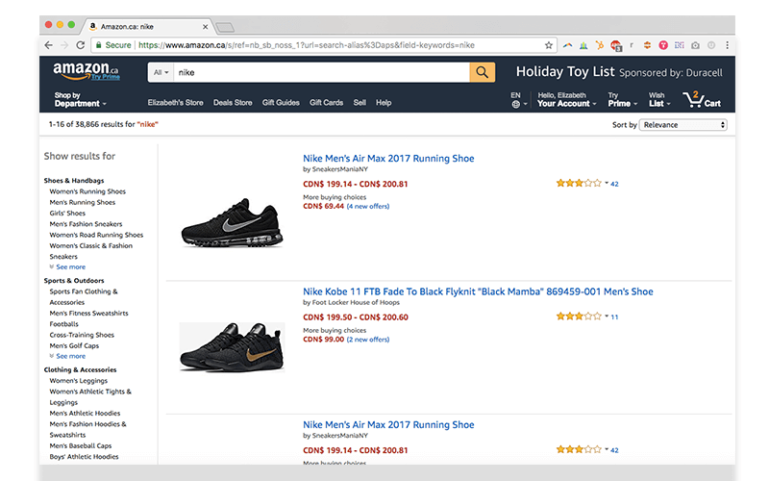This screenshot has width=769, height=481.
Task: Reload the page with refresh icon
Action: 81,45
